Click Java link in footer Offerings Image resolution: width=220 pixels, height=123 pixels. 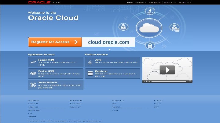click(30, 113)
